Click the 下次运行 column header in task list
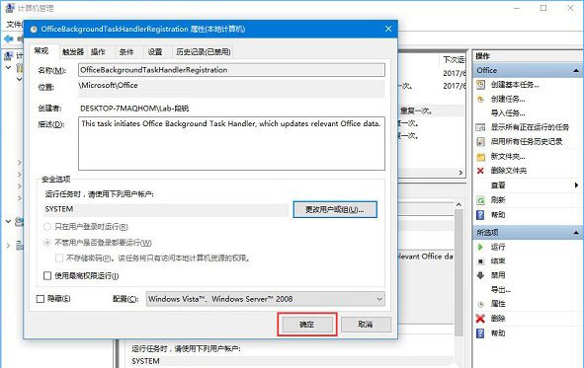Viewport: 584px width, 368px height. tap(455, 60)
